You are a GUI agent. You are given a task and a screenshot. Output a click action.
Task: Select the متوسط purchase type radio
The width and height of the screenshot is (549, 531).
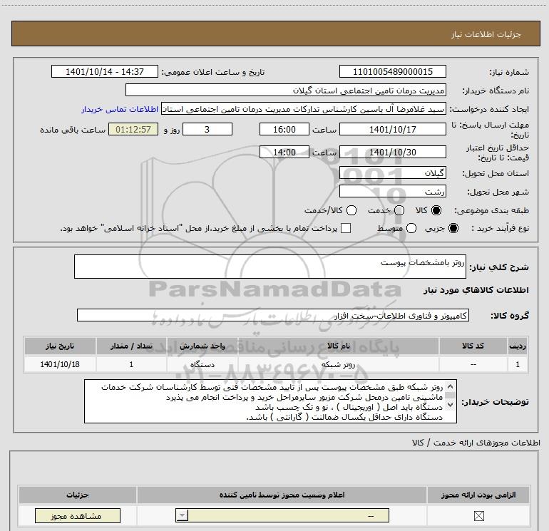coord(411,228)
